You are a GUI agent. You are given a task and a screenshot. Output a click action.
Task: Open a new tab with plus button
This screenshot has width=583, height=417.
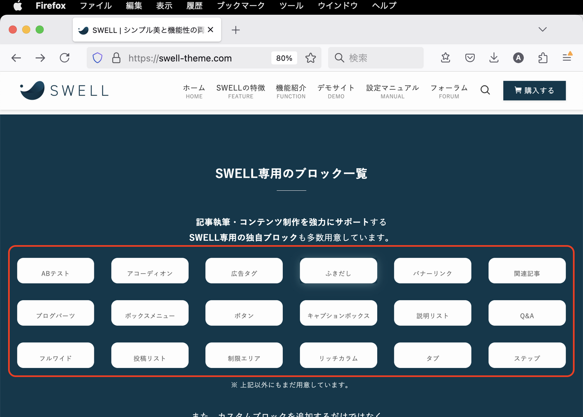pyautogui.click(x=236, y=30)
